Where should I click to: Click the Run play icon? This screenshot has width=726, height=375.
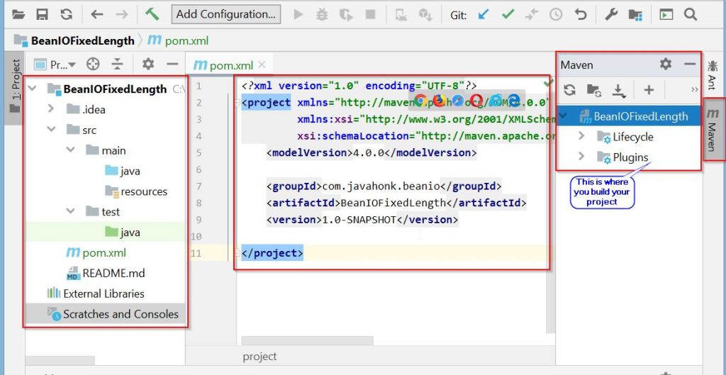(298, 14)
